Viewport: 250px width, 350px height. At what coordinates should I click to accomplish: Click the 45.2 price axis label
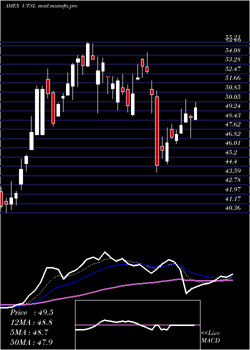pos(231,152)
